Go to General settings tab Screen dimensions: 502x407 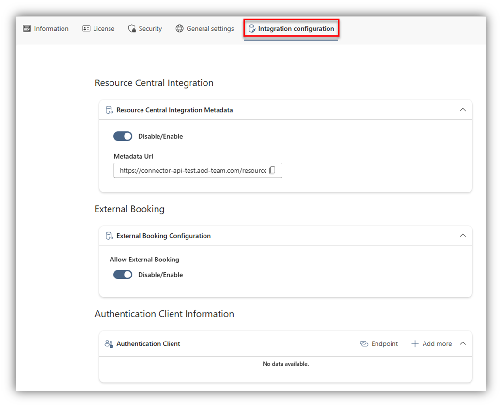(205, 29)
